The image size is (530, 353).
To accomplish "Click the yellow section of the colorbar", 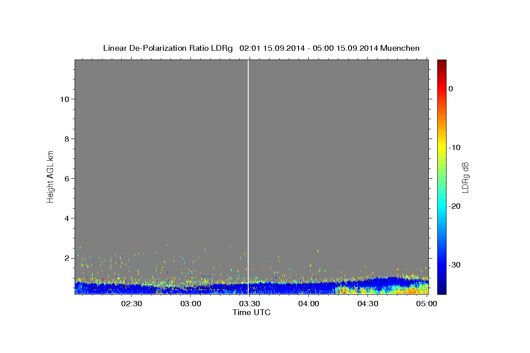I will click(442, 148).
